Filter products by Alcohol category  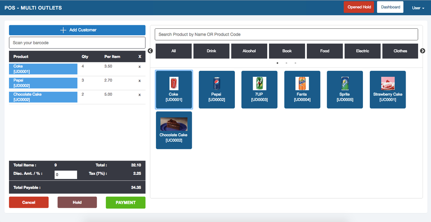[x=249, y=51]
